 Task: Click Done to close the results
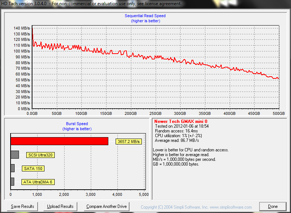tap(273, 206)
